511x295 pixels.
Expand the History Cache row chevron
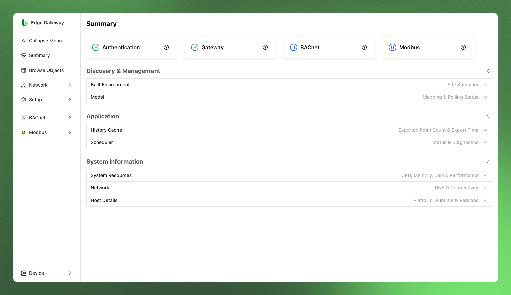pos(485,130)
